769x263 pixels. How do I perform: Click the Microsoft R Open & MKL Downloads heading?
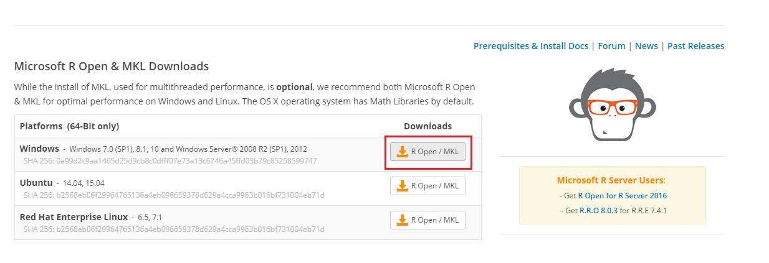pos(112,67)
